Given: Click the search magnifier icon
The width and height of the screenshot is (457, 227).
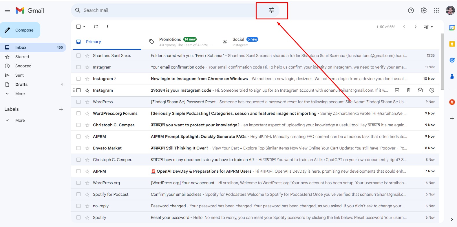Looking at the screenshot, I should (78, 10).
